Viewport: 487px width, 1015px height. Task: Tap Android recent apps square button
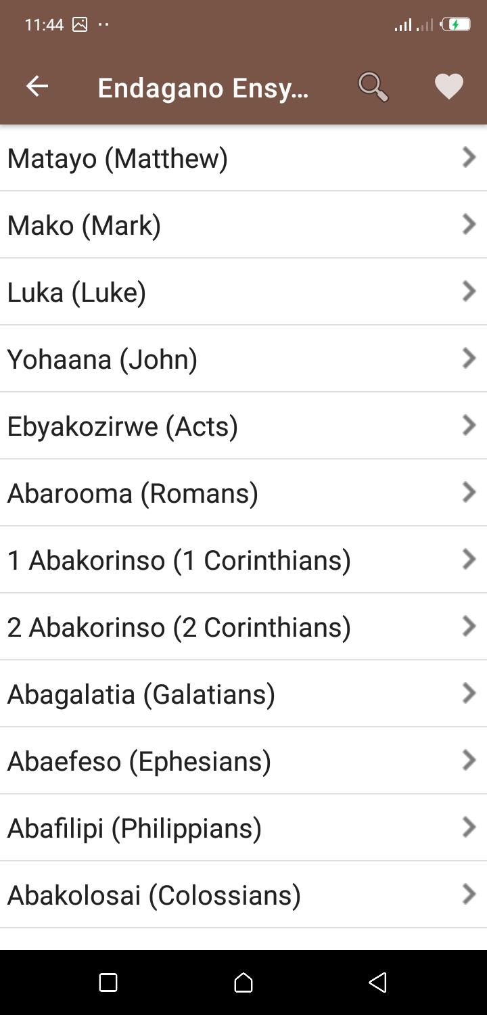(108, 983)
